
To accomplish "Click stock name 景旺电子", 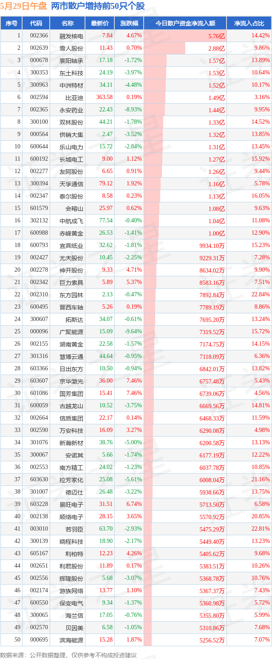I will [71, 505].
